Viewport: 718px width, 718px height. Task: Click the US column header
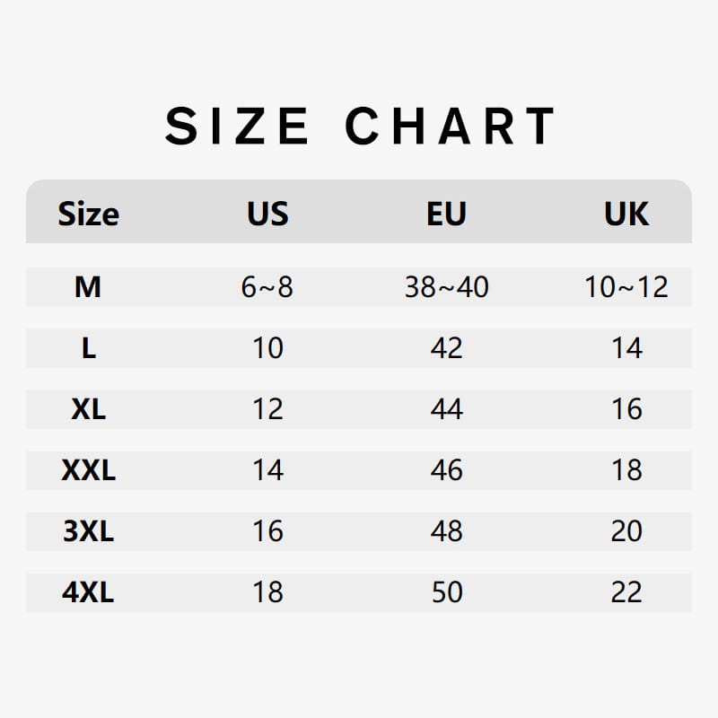267,214
